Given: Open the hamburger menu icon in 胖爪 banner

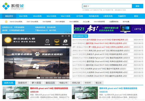Looking at the screenshot, I should [62, 36].
